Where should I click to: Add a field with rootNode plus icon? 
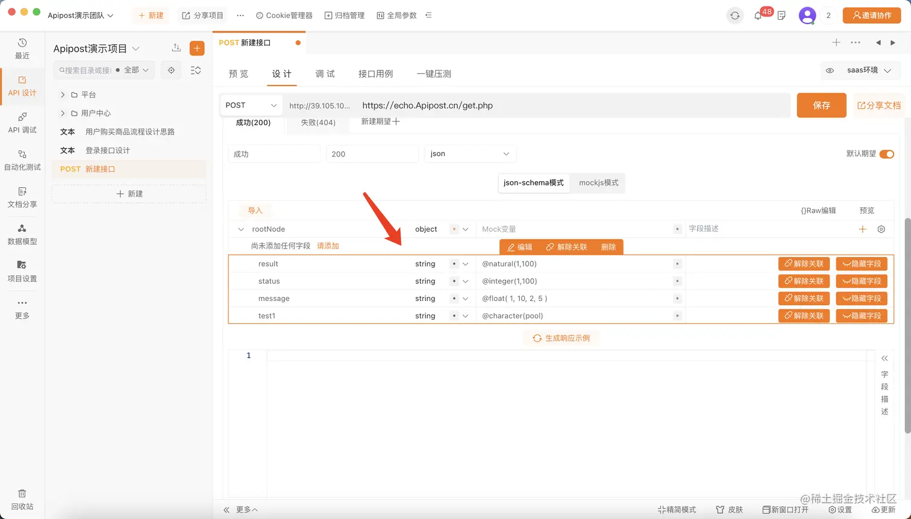(863, 229)
